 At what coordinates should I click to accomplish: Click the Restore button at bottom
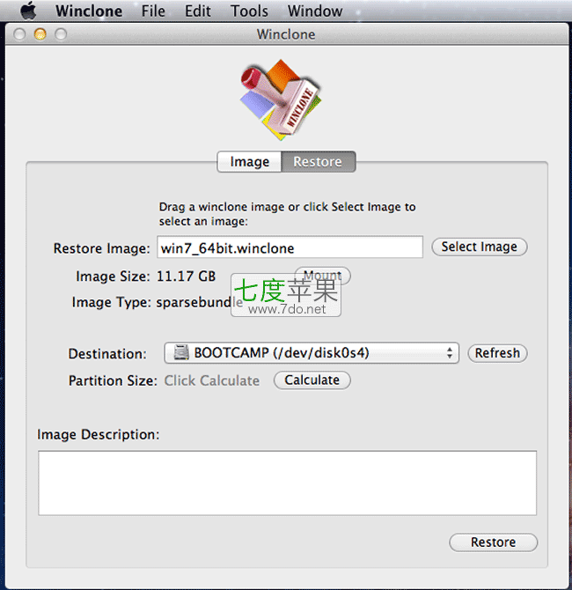click(x=493, y=542)
